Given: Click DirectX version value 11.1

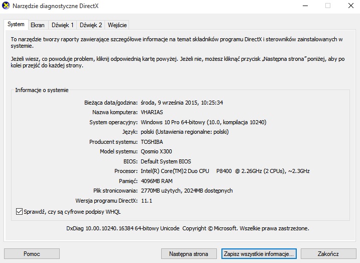Looking at the screenshot, I should (147, 201).
